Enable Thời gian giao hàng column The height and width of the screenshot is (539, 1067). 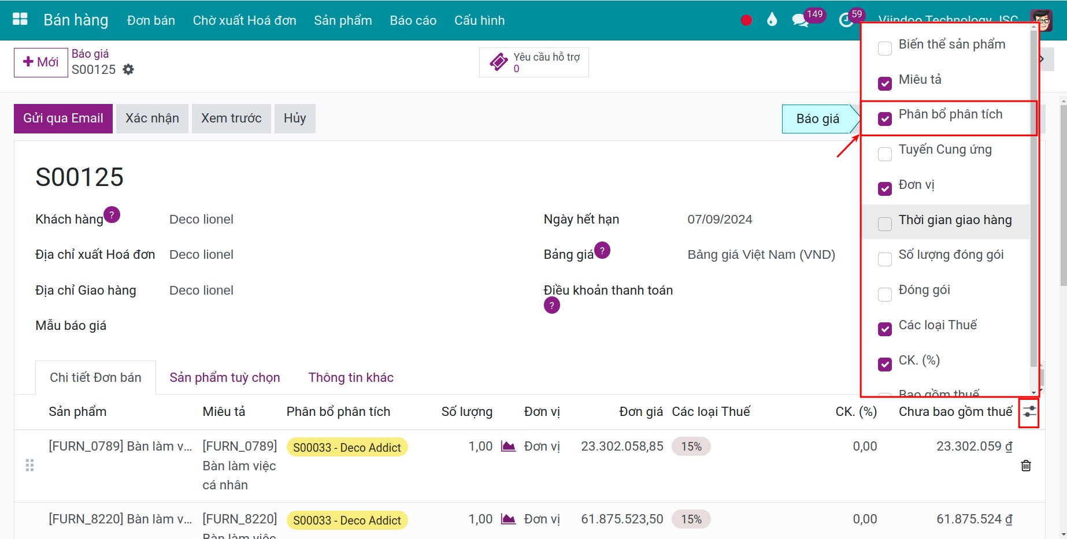coord(885,224)
